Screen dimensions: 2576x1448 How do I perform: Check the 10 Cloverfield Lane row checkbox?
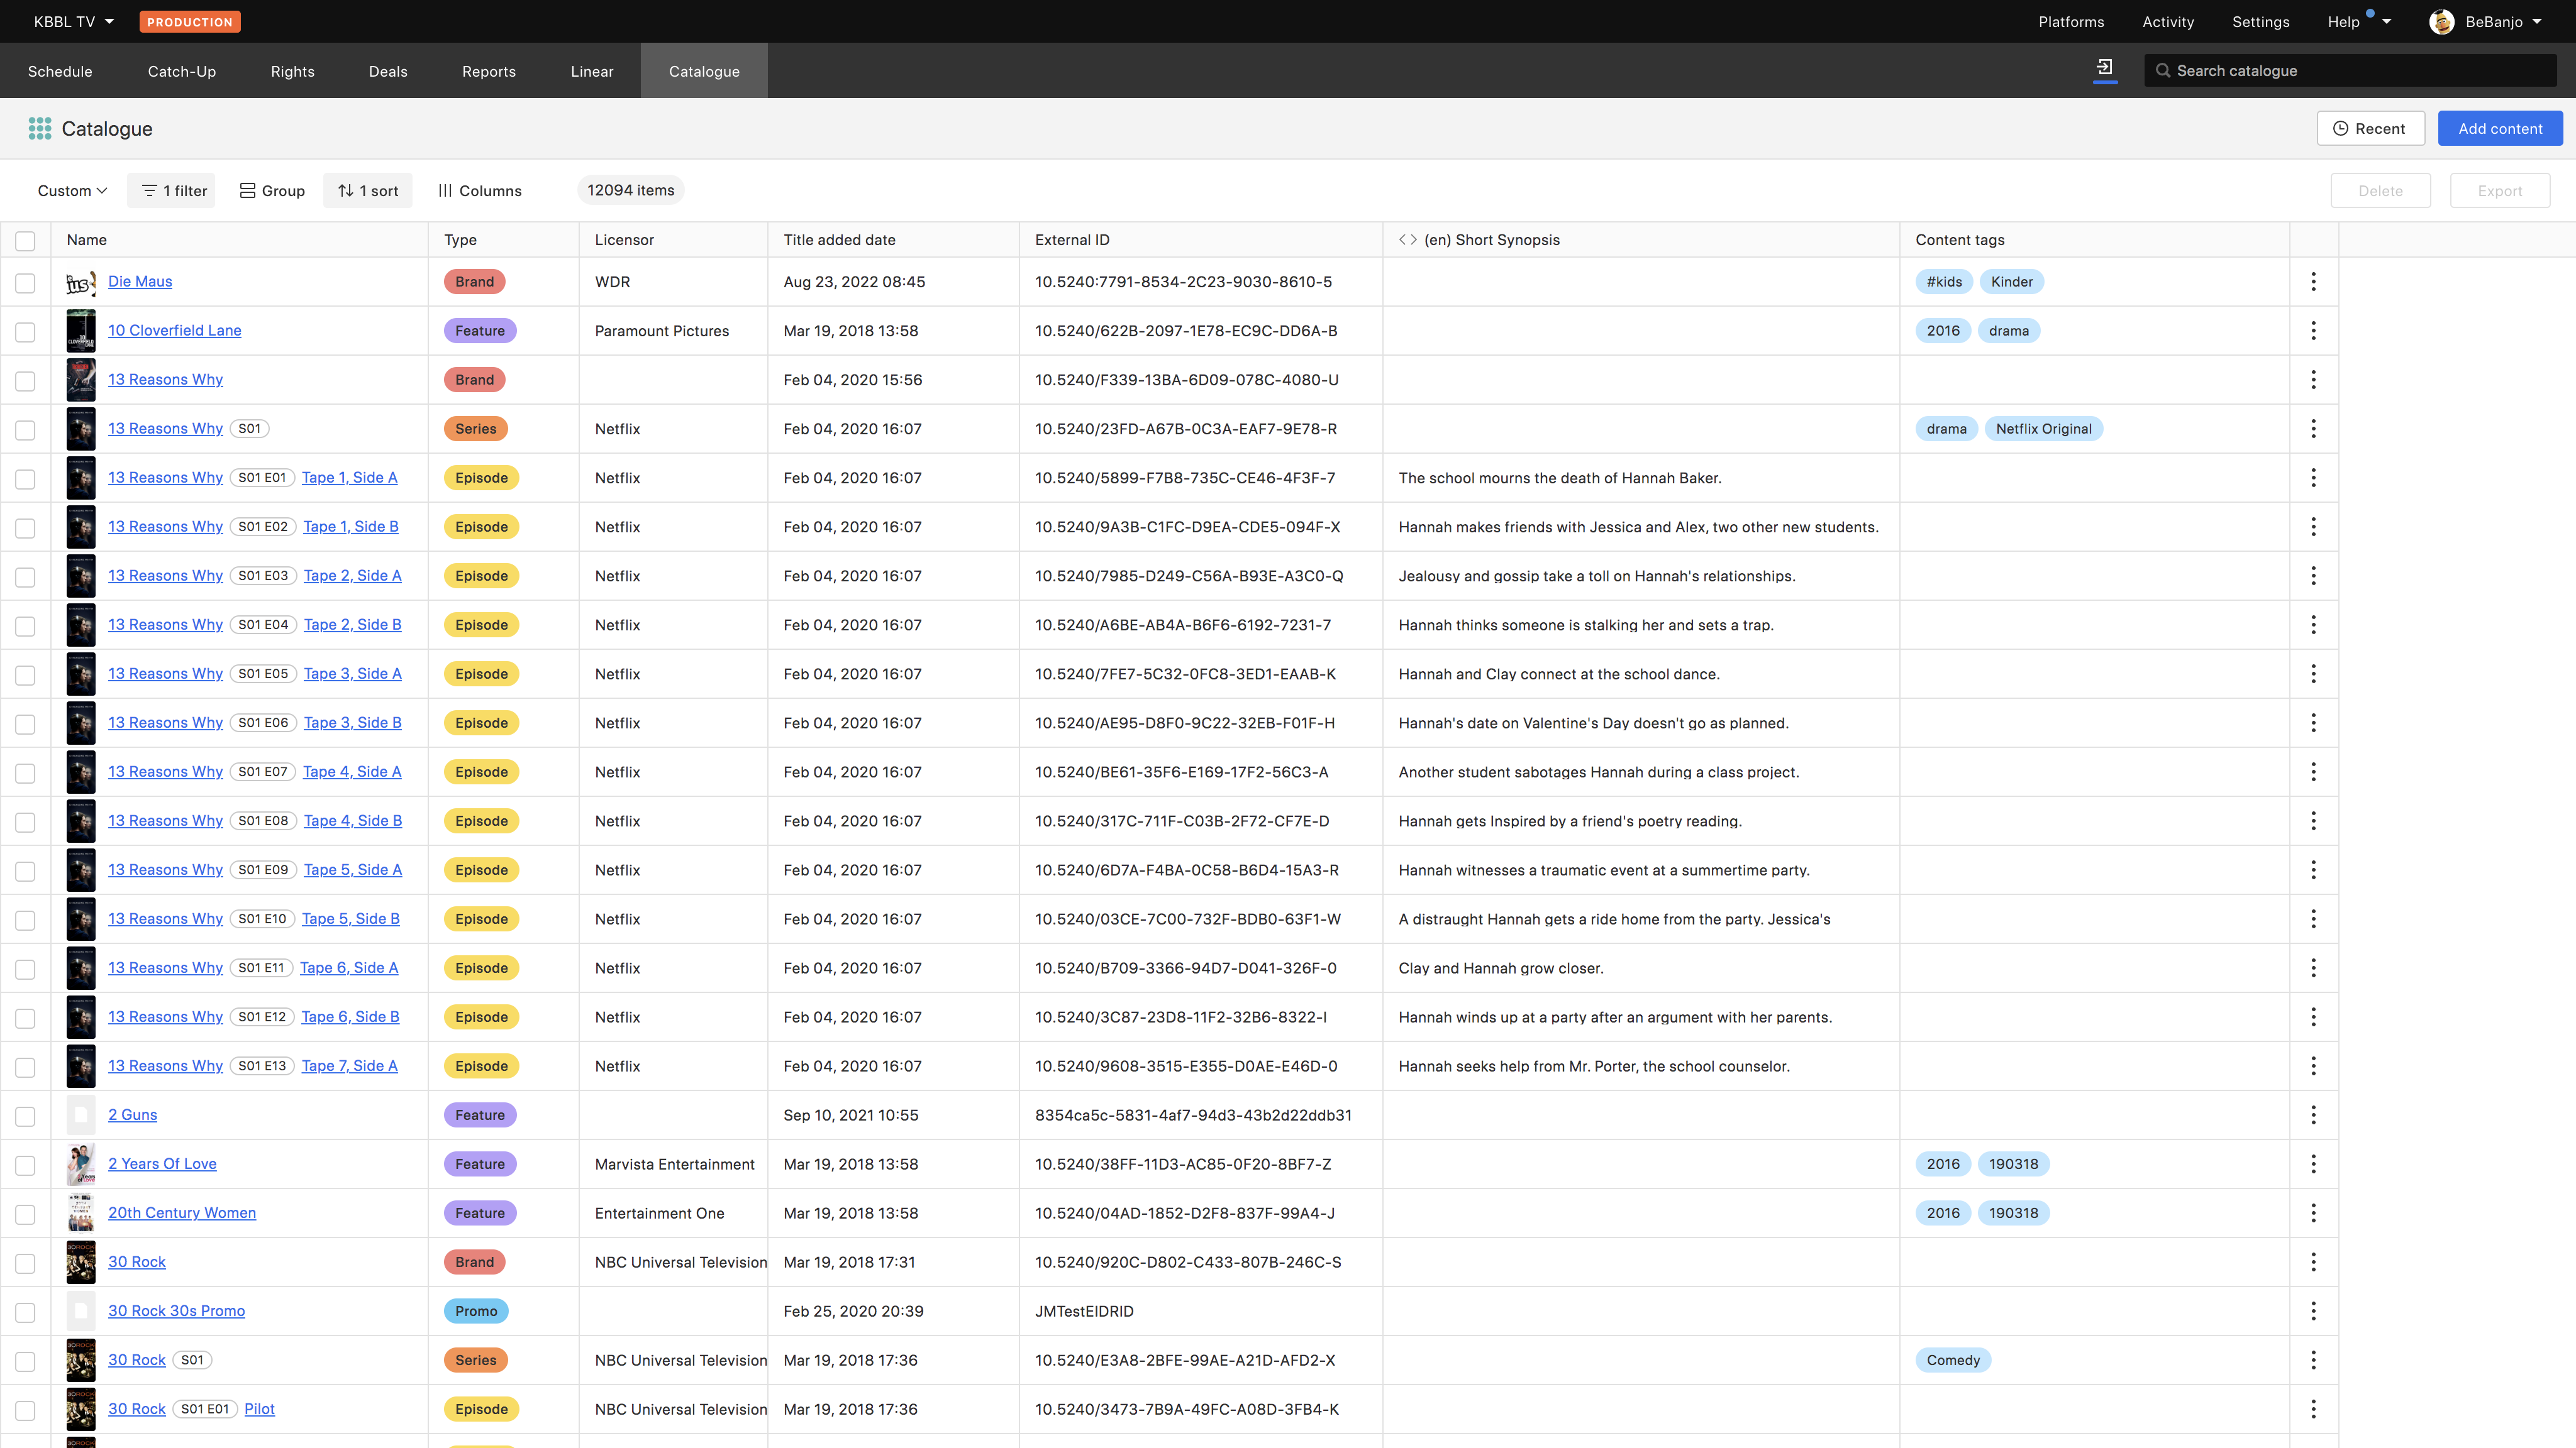tap(25, 332)
